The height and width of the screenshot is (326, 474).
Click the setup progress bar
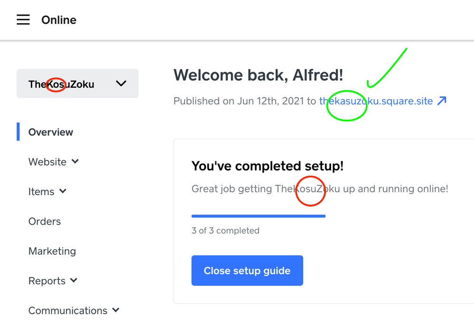tap(259, 216)
